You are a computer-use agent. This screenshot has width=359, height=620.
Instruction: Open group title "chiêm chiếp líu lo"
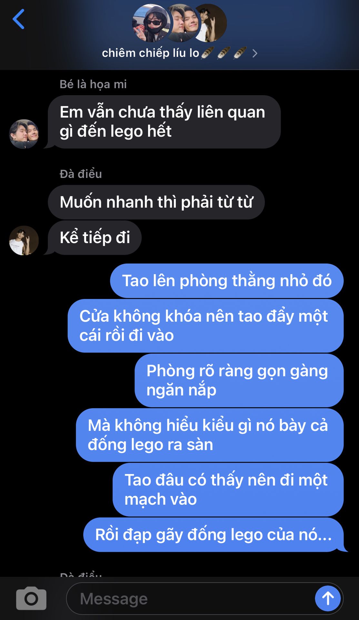click(150, 53)
